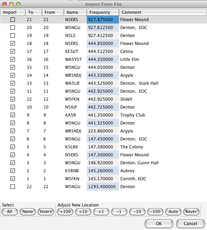This screenshot has width=207, height=230.
Task: Decrease new location by -1
Action: (x=119, y=212)
